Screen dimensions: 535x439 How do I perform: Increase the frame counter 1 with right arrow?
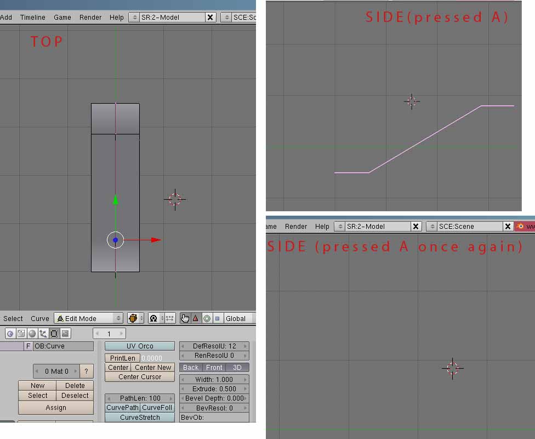click(121, 334)
